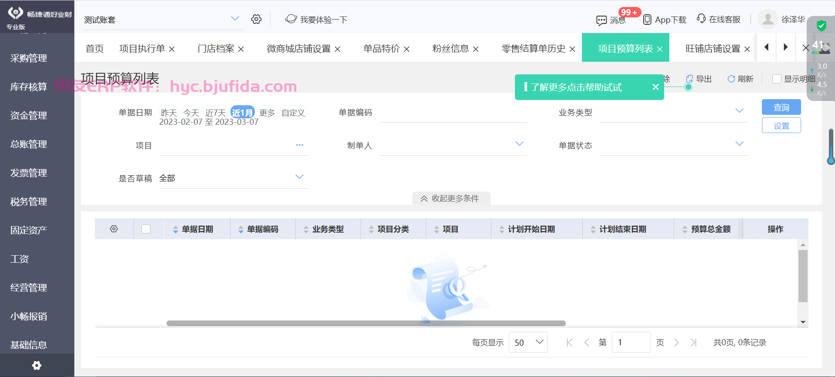Click the 我要体验一下 planet icon
Screen dimensions: 835x377
click(291, 19)
